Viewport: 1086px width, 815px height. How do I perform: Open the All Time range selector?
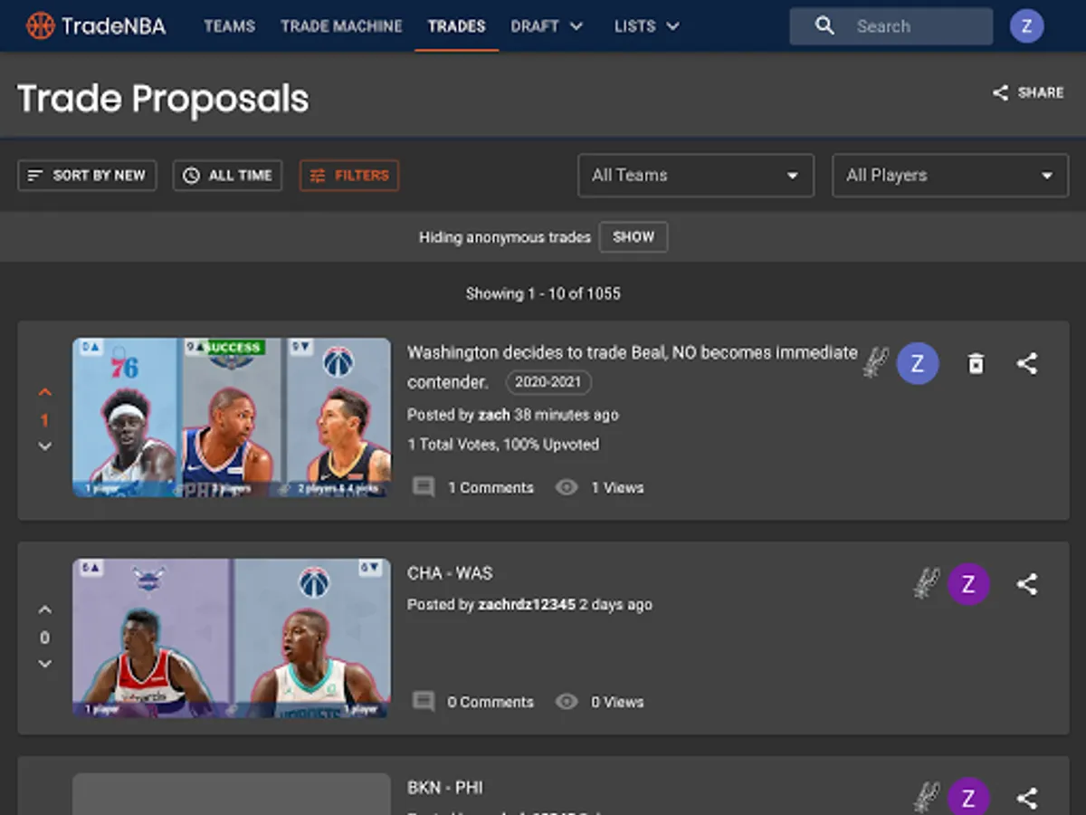pyautogui.click(x=227, y=176)
